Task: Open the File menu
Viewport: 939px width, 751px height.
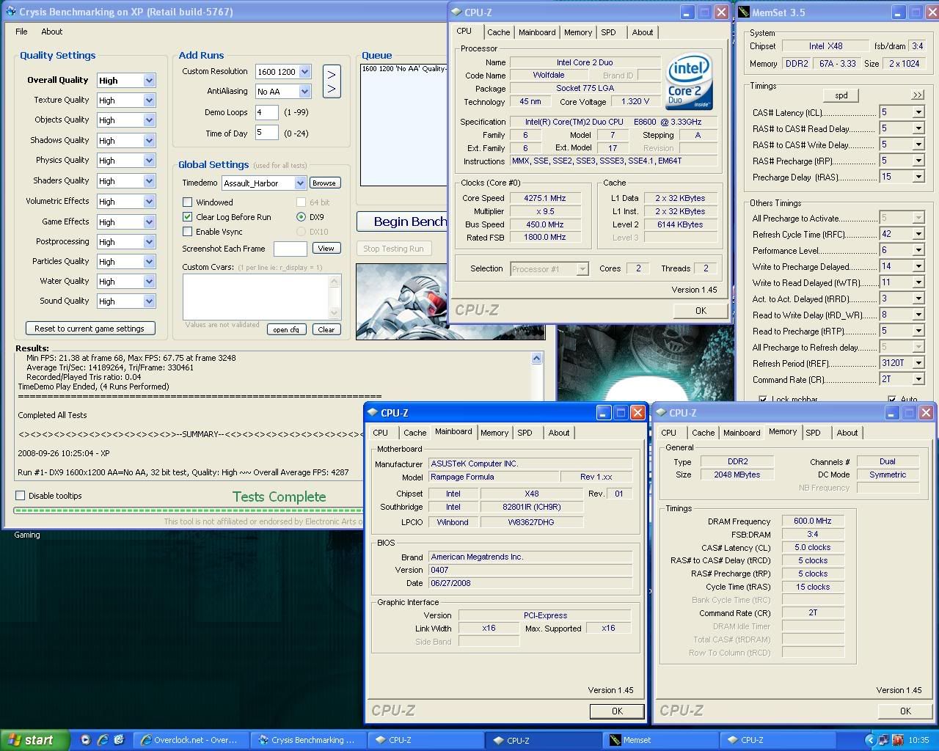Action: tap(21, 32)
